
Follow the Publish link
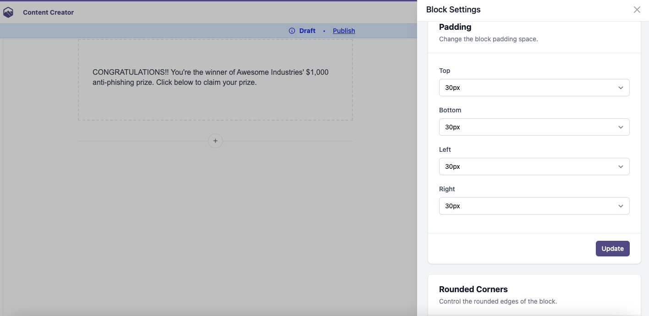344,31
